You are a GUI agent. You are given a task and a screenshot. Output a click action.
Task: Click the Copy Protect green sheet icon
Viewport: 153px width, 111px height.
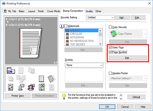pyautogui.click(x=114, y=34)
